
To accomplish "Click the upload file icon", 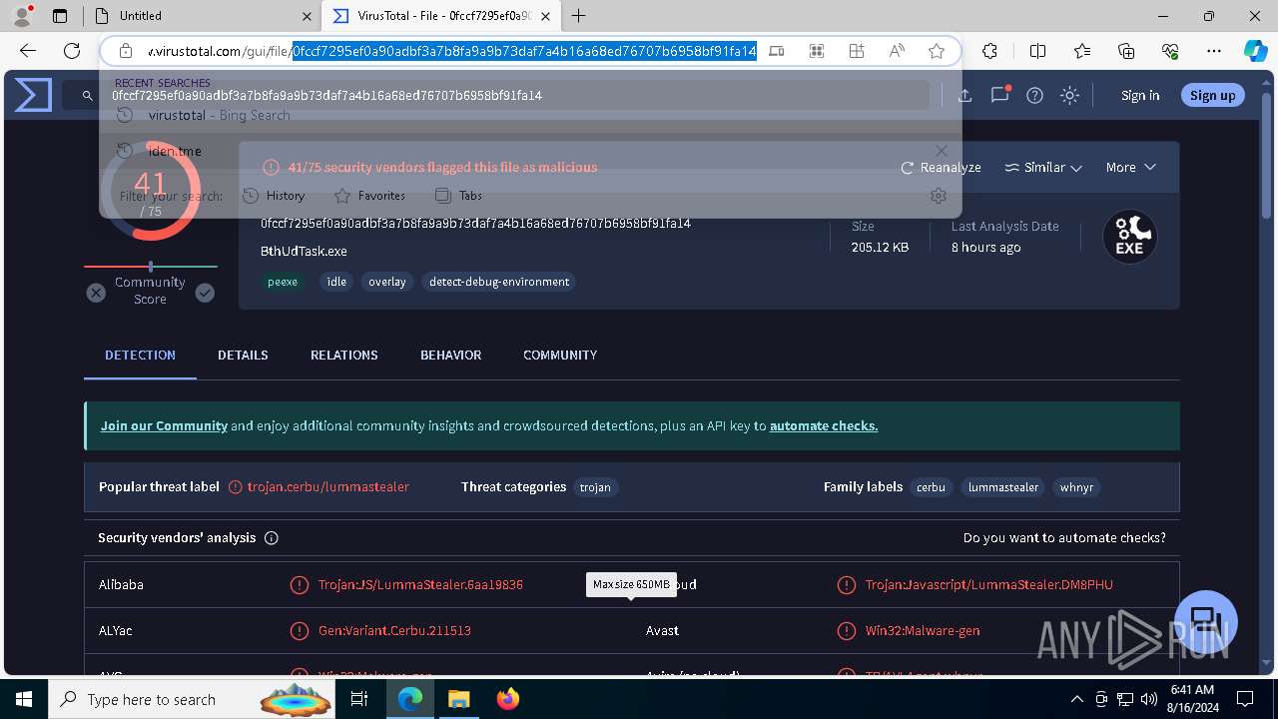I will click(x=964, y=96).
